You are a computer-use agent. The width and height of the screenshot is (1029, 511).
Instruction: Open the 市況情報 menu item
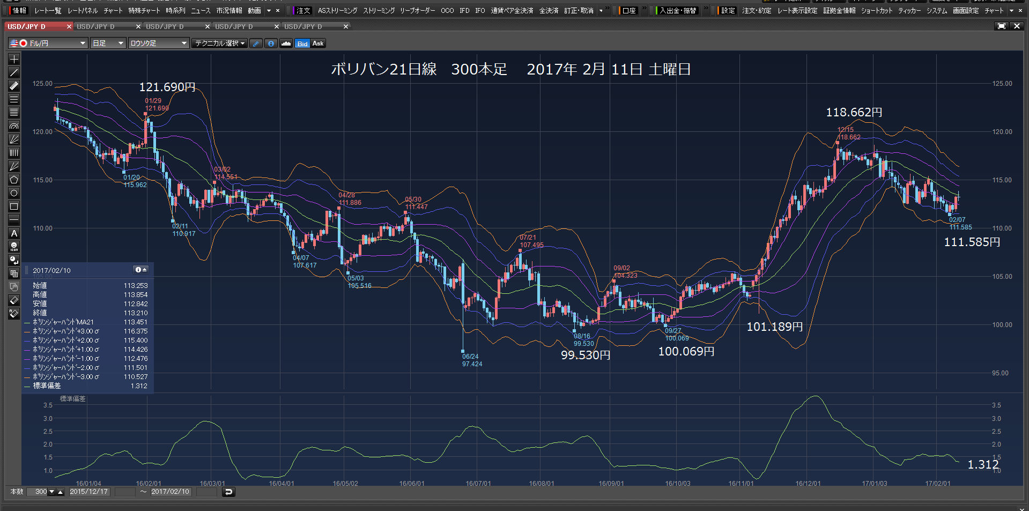point(229,11)
